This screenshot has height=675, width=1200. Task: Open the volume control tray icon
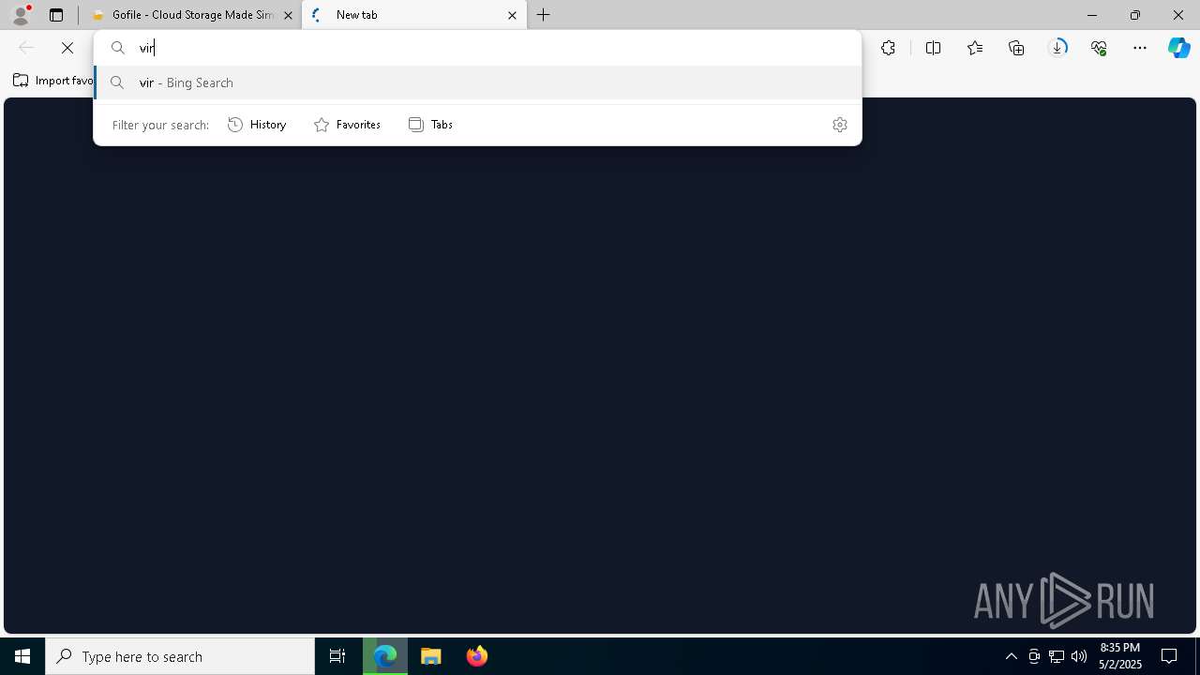tap(1079, 656)
